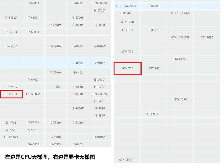Viewport: 224px width, 168px height.
Task: Select the i7-5960X CPU cell
Action: [11, 18]
